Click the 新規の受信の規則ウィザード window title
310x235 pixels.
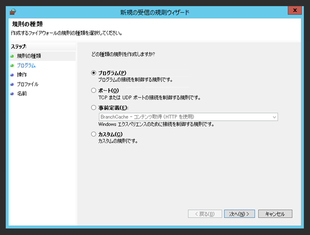coord(155,12)
